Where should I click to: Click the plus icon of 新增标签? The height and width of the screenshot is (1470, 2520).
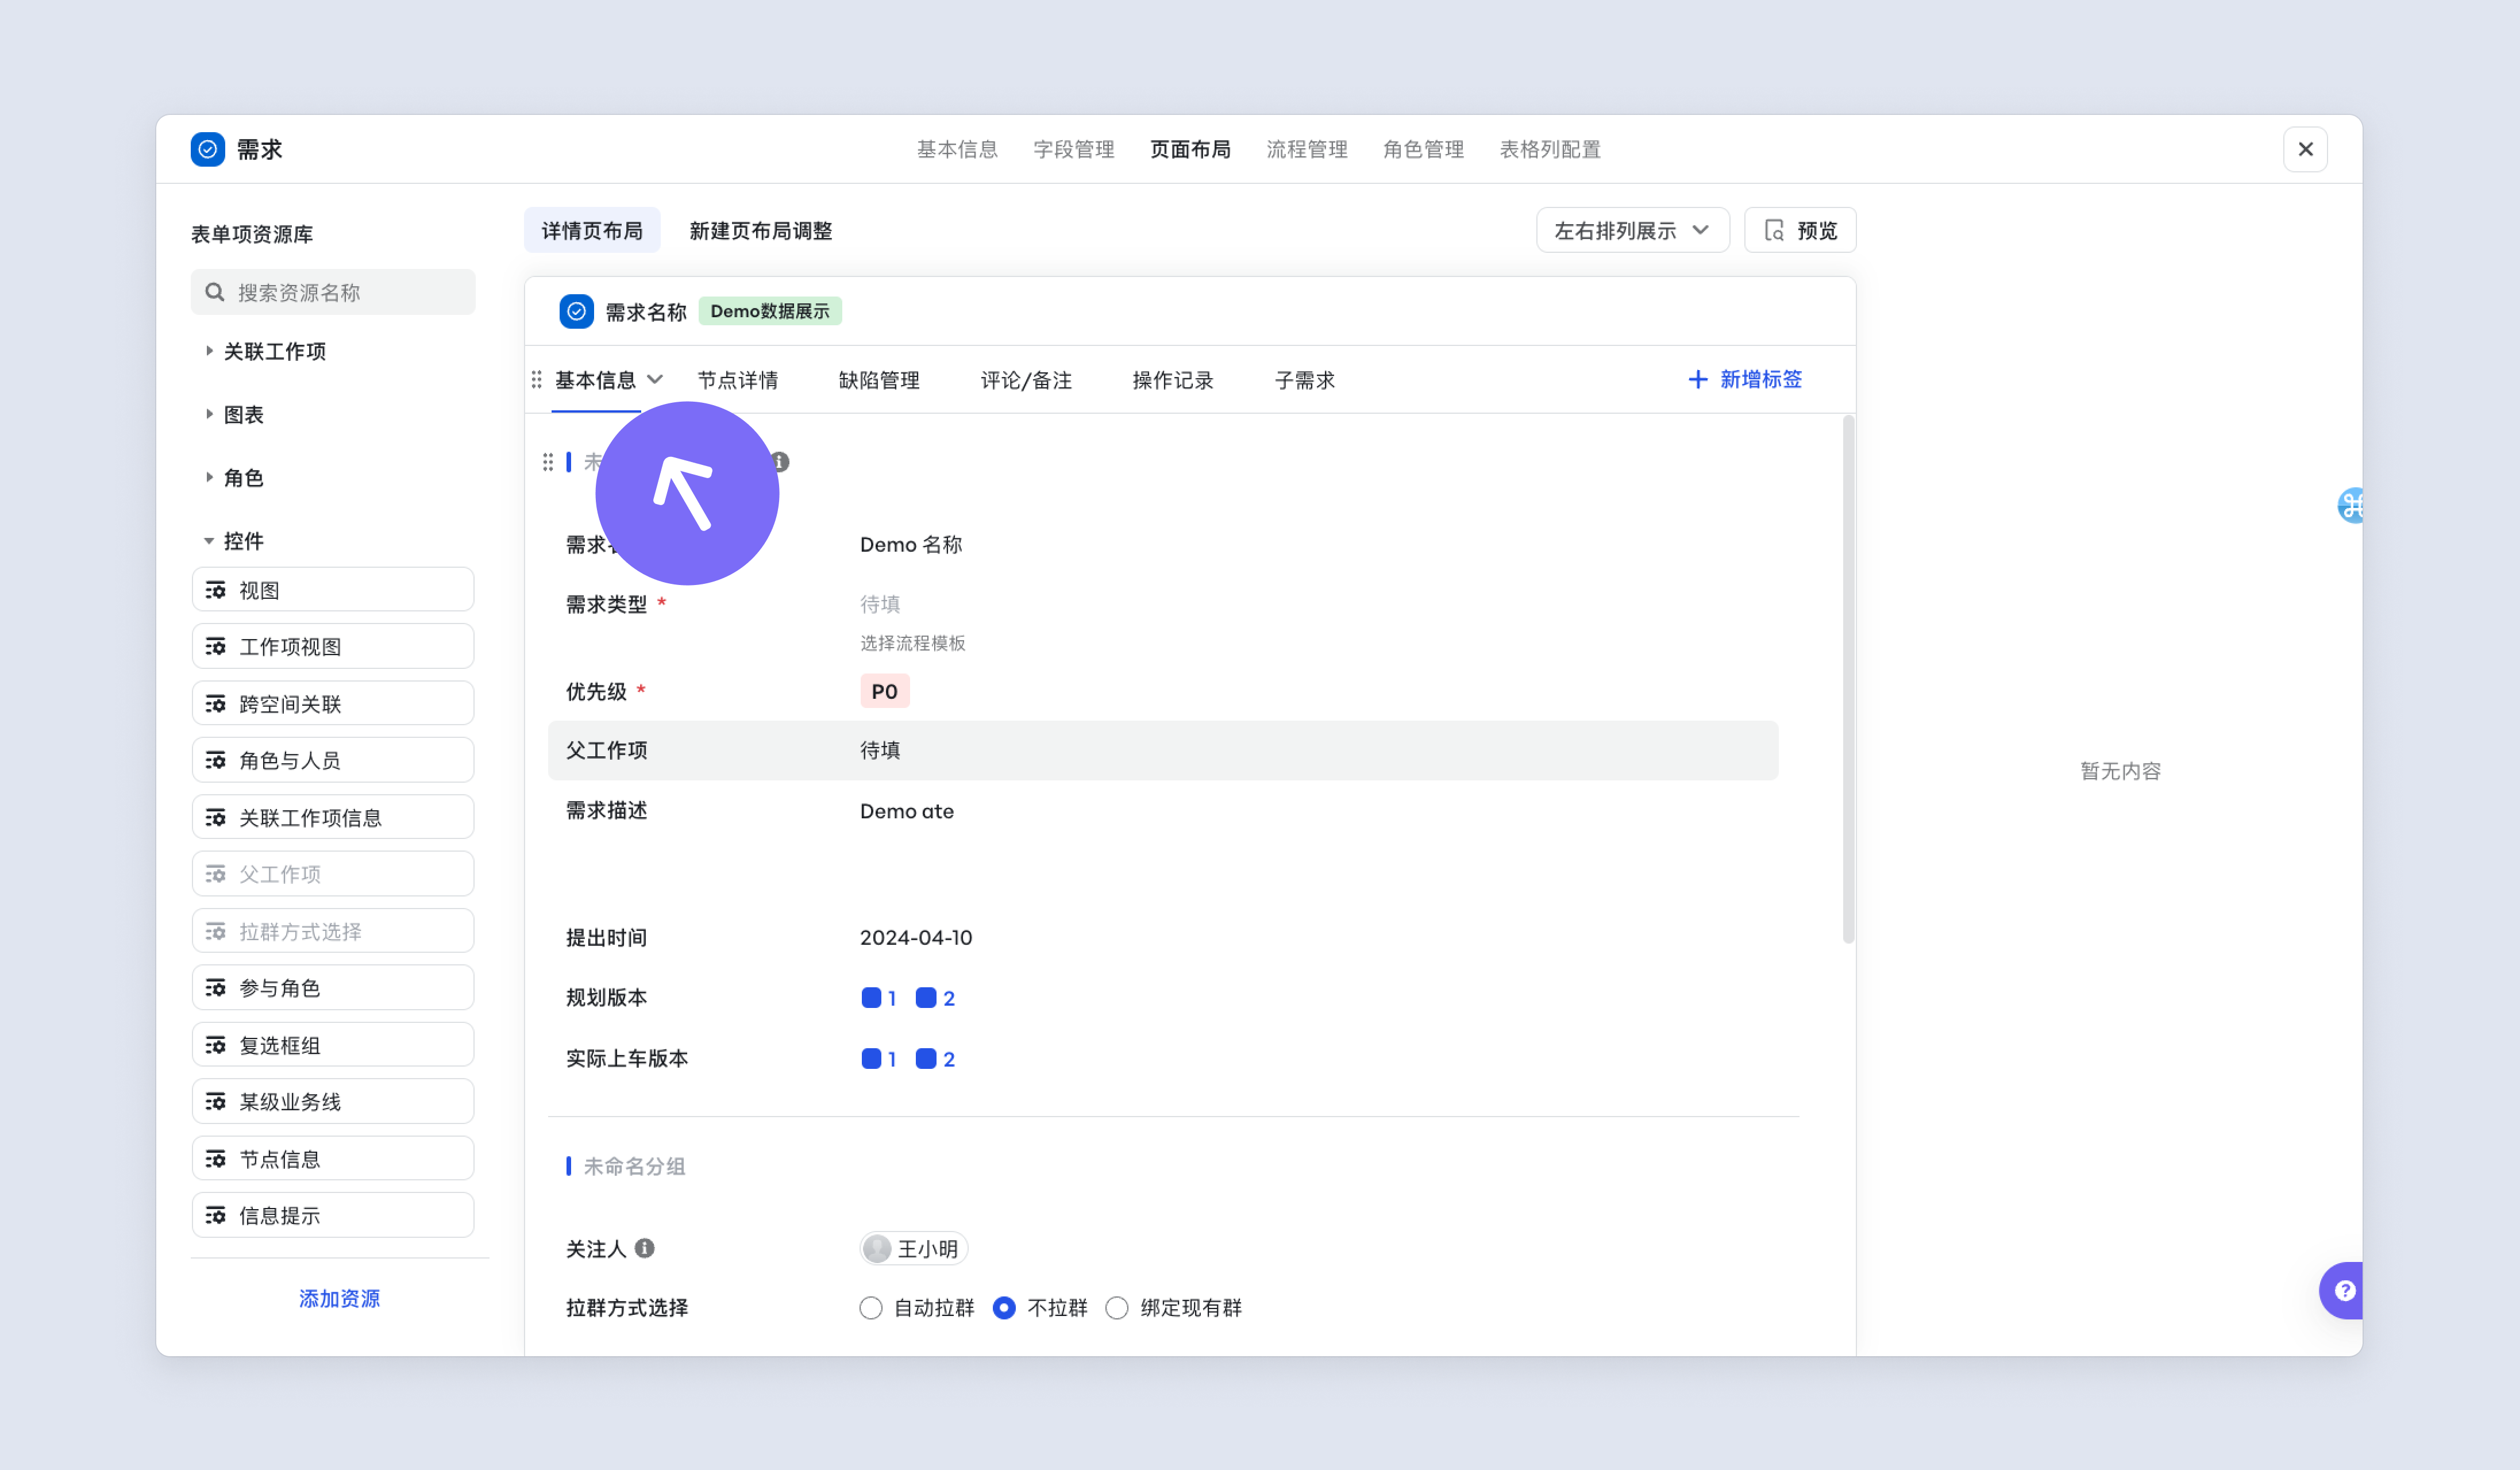pyautogui.click(x=1697, y=380)
